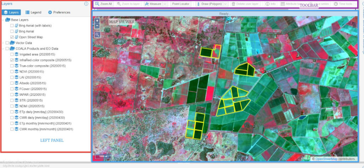The image size is (364, 168).
Task: Collapse the Layers panel with the arrow icon
Action: 86,4
